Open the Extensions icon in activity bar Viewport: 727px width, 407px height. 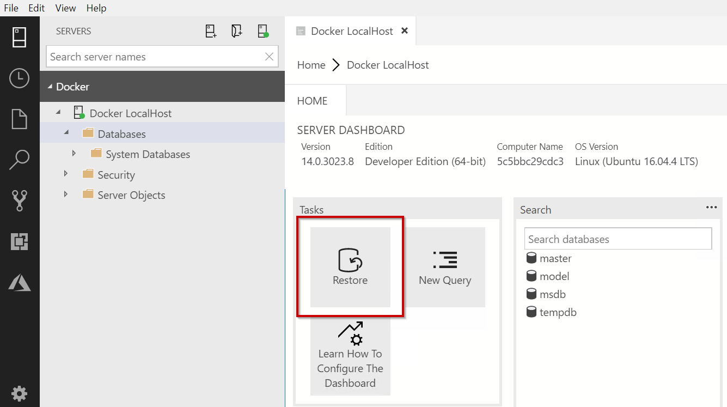[20, 241]
